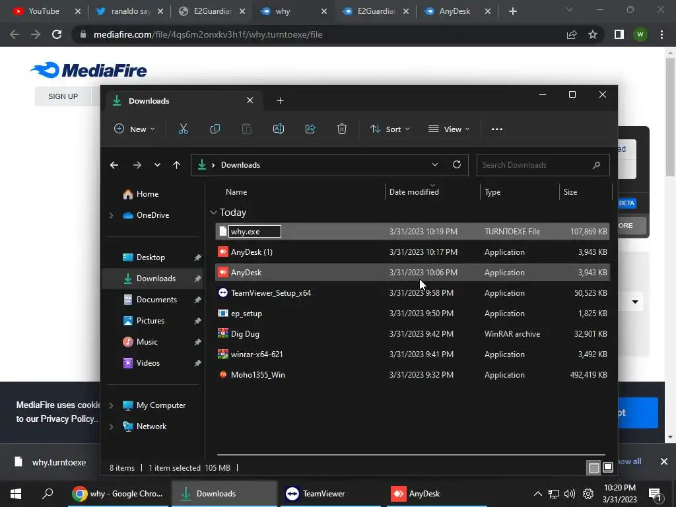Switch to TeamViewer in the taskbar

[331, 494]
